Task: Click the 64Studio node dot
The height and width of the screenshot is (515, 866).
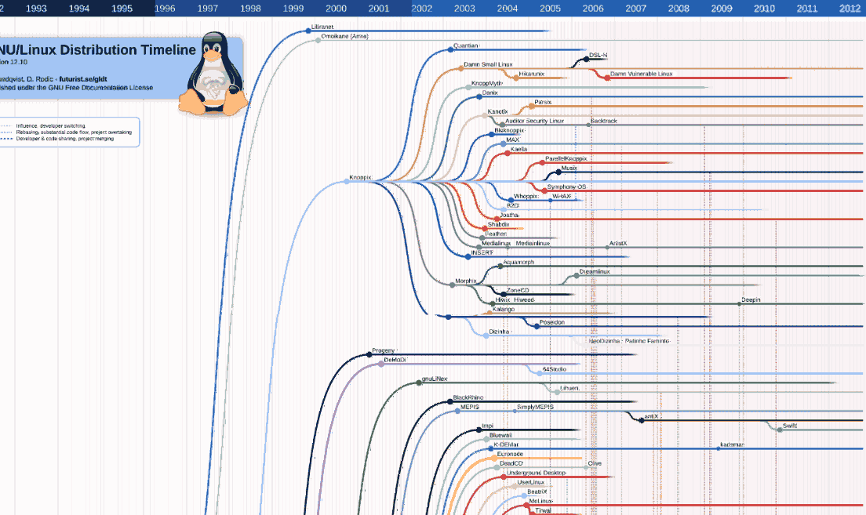Action: 540,373
